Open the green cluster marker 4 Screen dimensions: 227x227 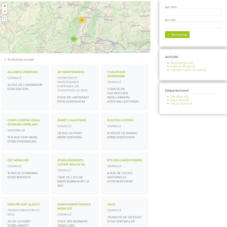[74, 39]
